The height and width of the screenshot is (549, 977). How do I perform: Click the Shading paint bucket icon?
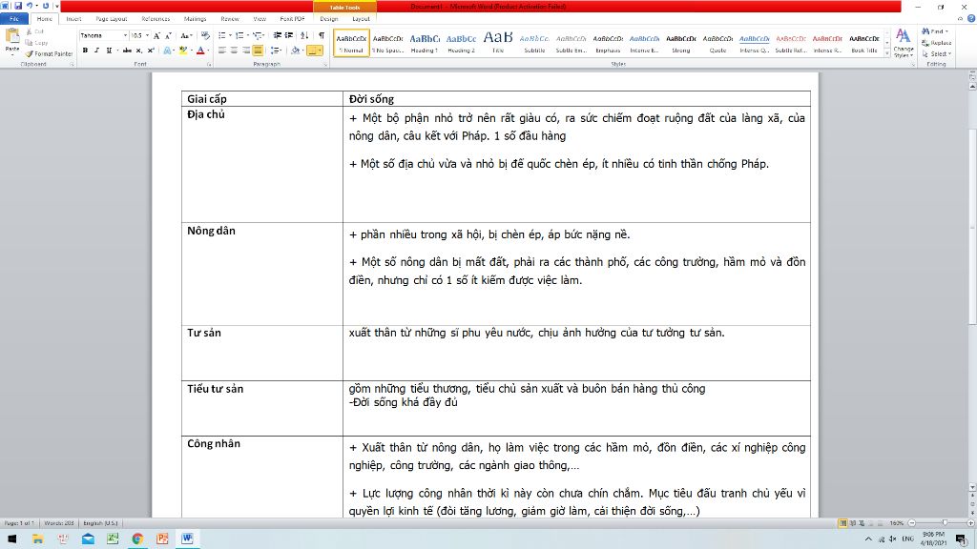tap(296, 51)
